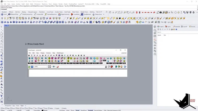
Task: Click the Pan hand icon in toolbar
Action: tap(110, 12)
